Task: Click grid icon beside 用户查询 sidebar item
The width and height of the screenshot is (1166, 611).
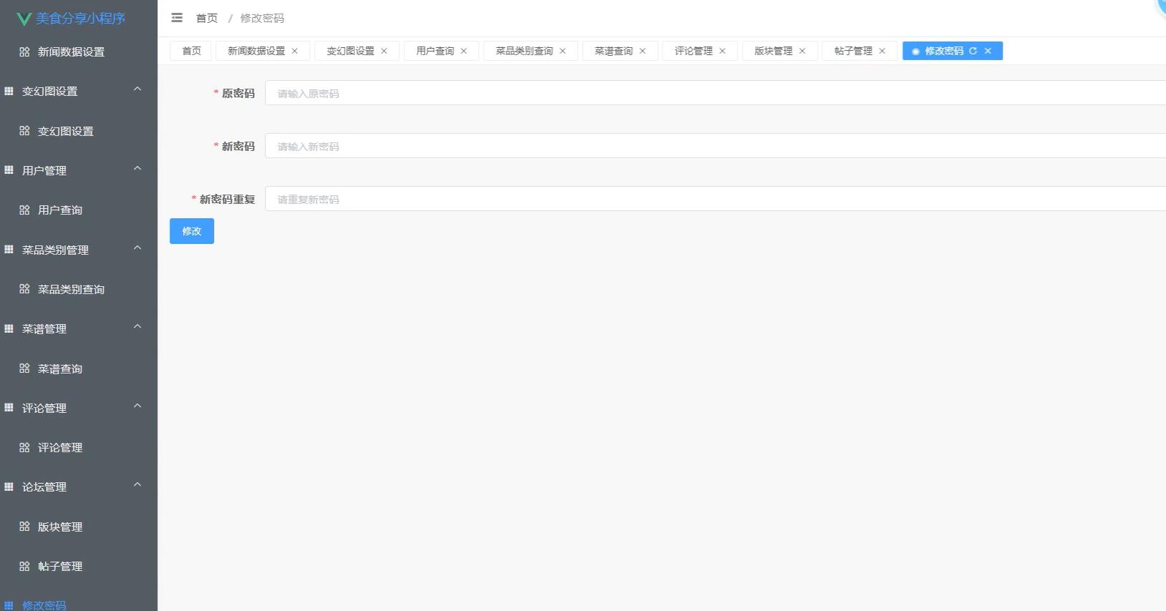Action: (x=24, y=210)
